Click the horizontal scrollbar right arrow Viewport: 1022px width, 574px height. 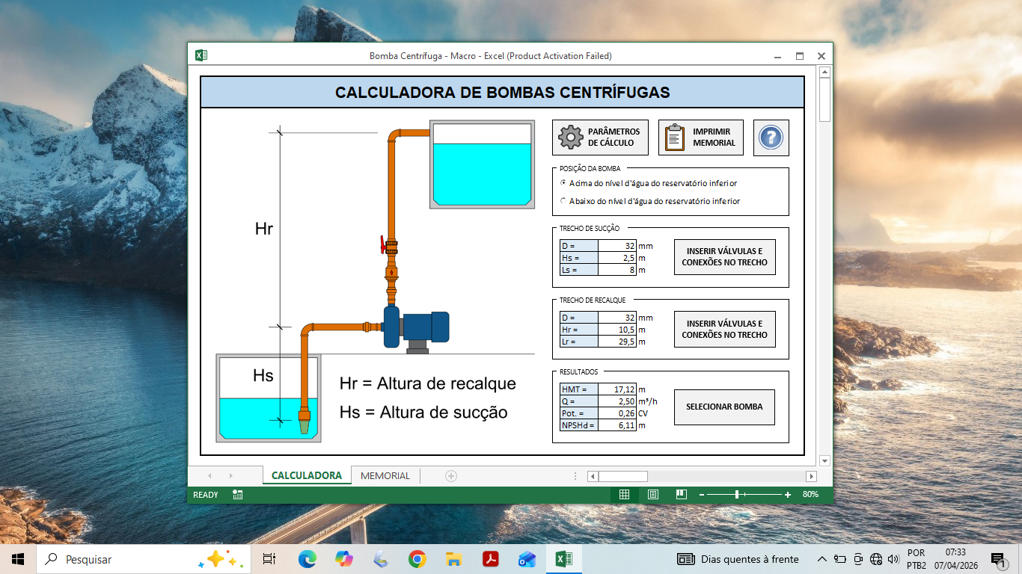click(x=811, y=476)
